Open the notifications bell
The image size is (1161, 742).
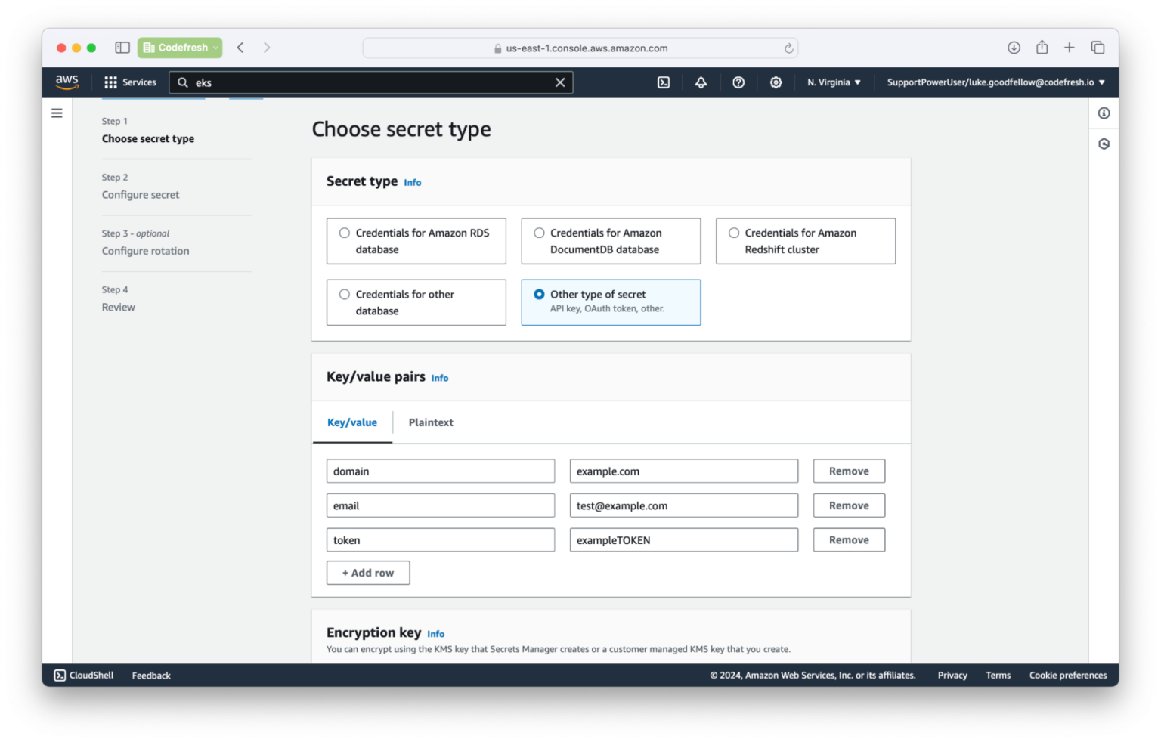pos(701,82)
